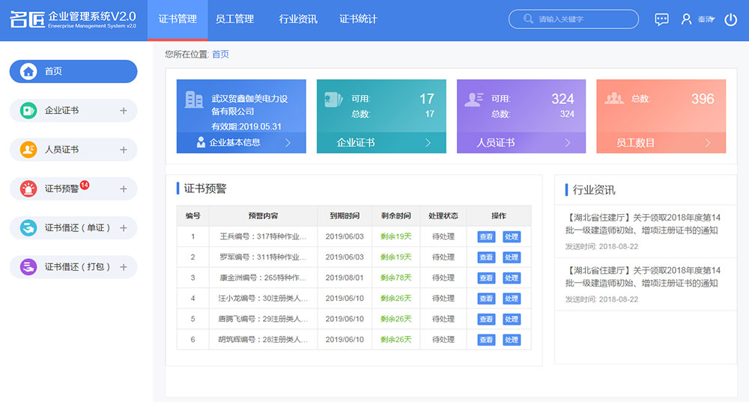Viewport: 749px width, 404px height.
Task: Click the purple 证书借还（打包） icon
Action: pyautogui.click(x=28, y=267)
